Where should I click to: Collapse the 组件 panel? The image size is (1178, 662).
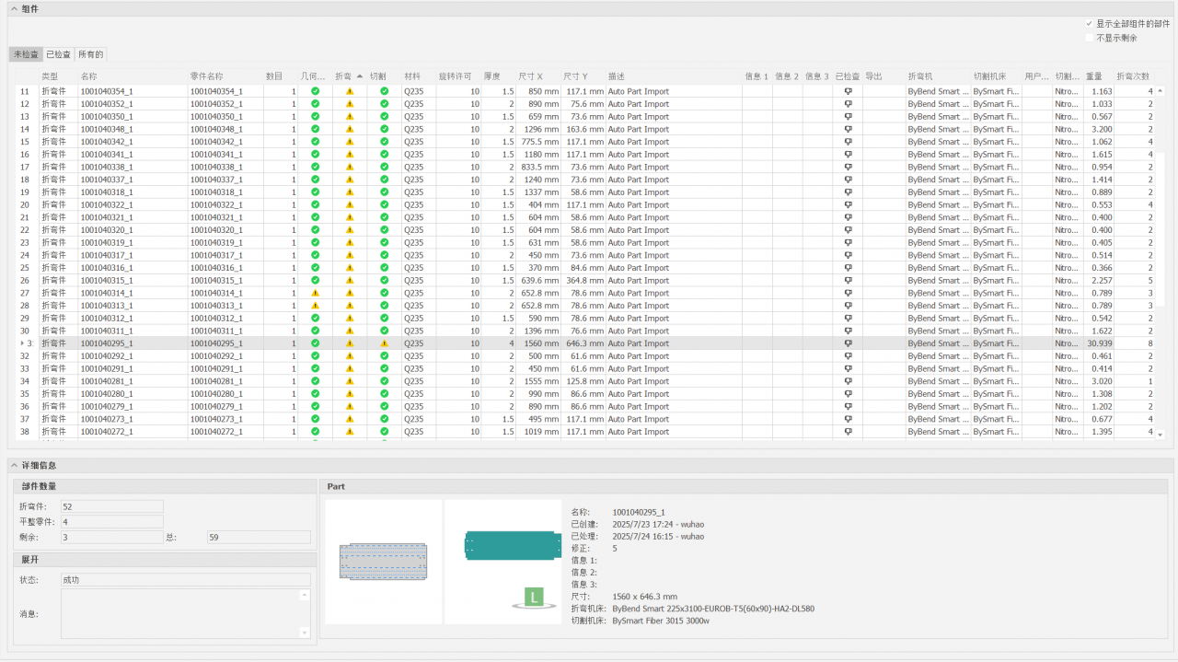tap(14, 8)
